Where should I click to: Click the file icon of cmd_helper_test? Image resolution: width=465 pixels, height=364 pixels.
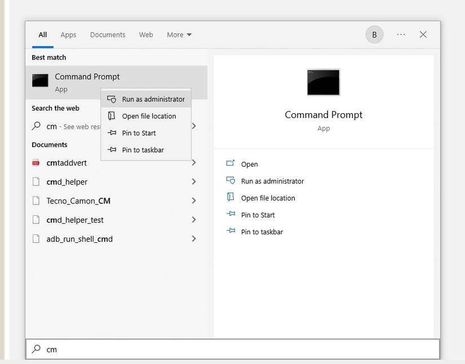[36, 220]
